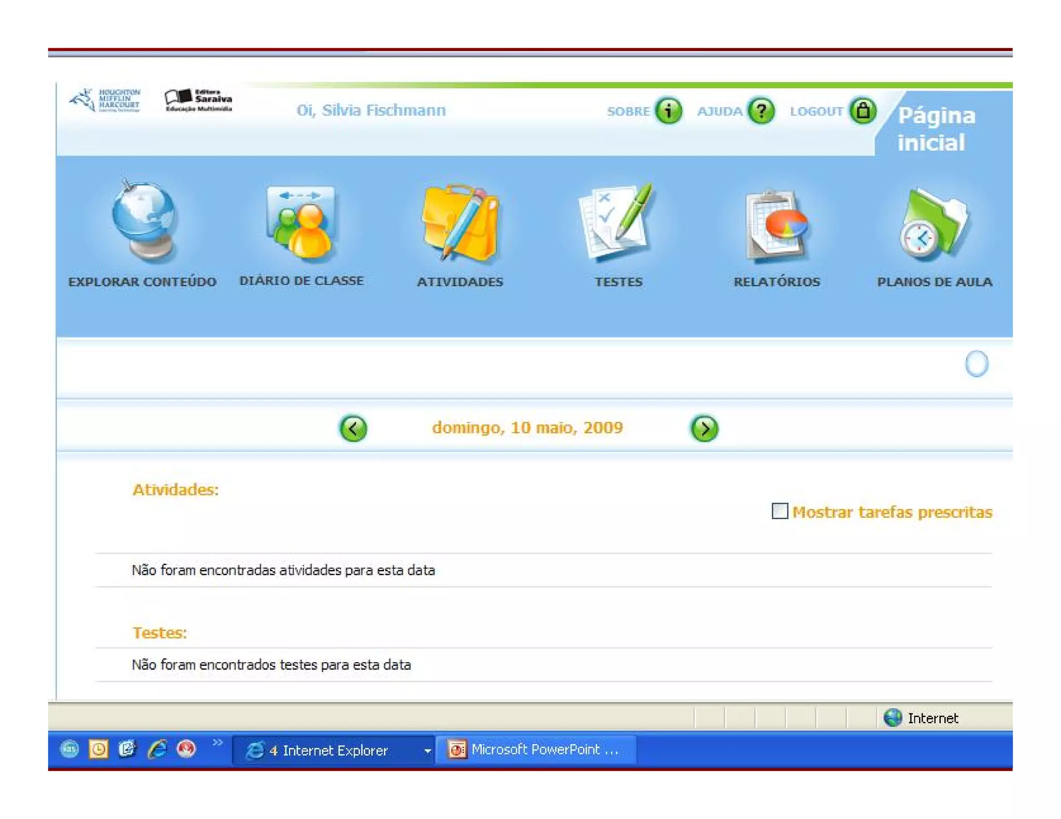Open the Relatórios clipboard chart icon
1061x819 pixels.
[776, 225]
